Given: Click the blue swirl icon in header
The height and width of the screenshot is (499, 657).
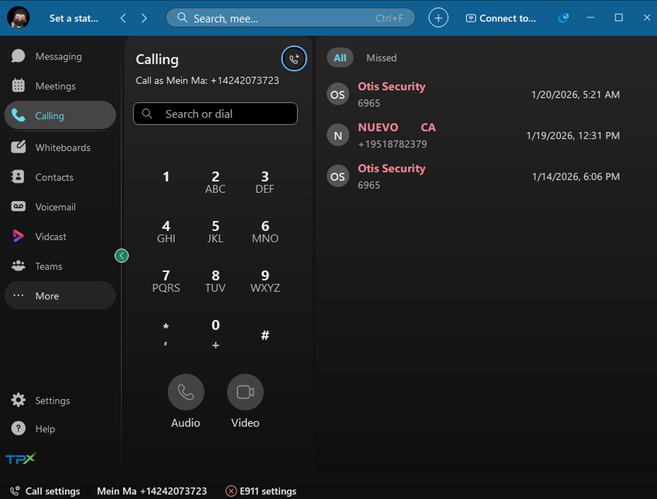Looking at the screenshot, I should pyautogui.click(x=563, y=18).
